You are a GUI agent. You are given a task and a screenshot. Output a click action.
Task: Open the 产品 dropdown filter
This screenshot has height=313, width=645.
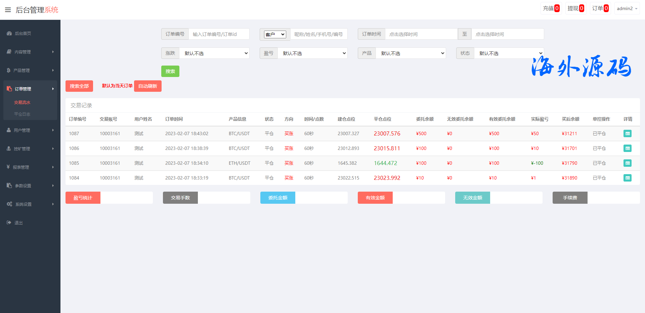pyautogui.click(x=411, y=53)
